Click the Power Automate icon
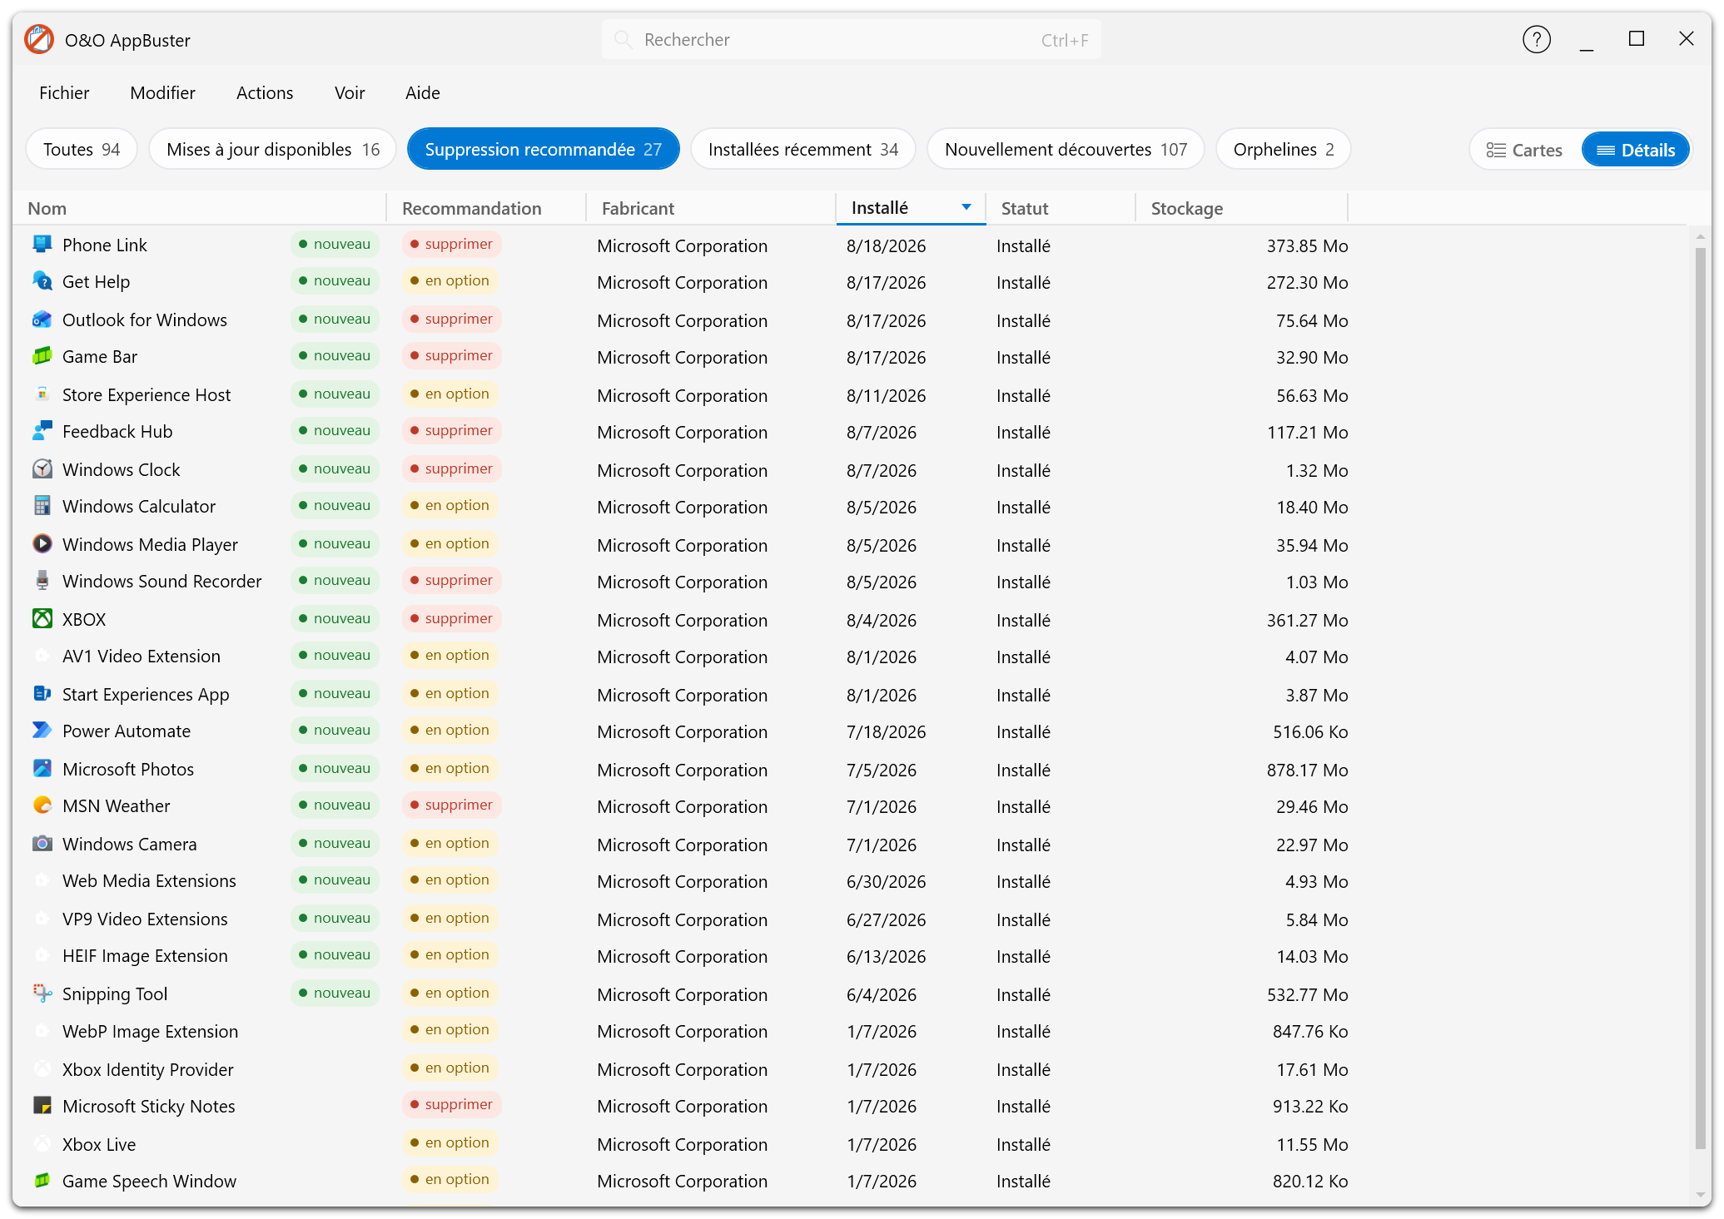 tap(42, 730)
